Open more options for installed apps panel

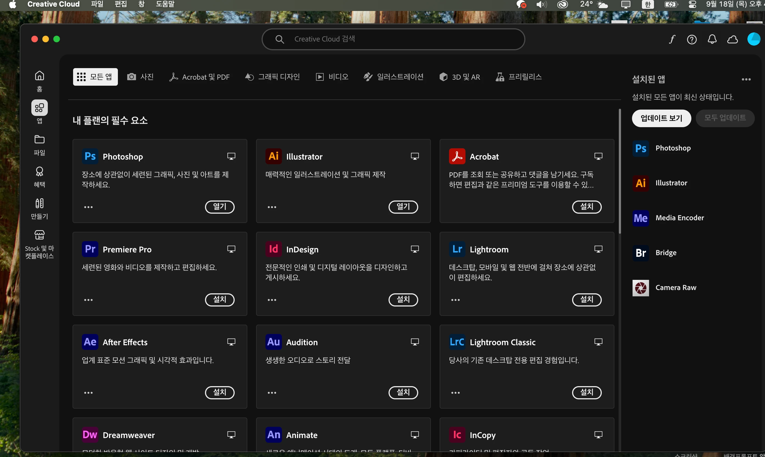746,79
